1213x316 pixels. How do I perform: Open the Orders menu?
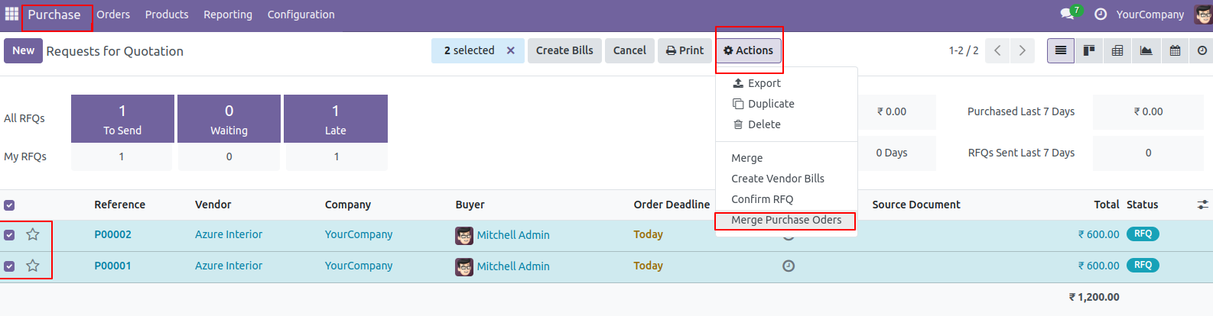click(113, 15)
